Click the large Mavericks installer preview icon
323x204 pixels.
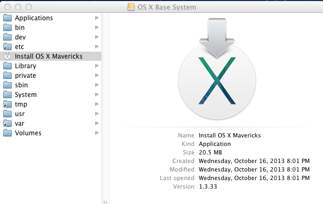coord(217,69)
